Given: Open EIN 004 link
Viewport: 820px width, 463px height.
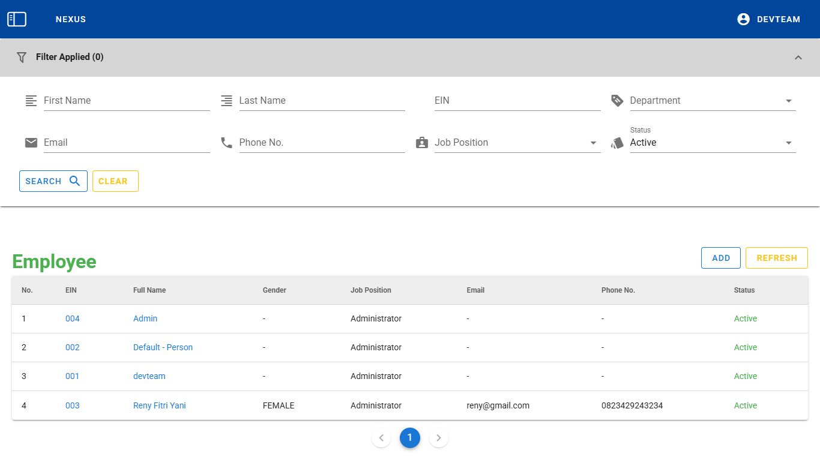Looking at the screenshot, I should point(73,318).
